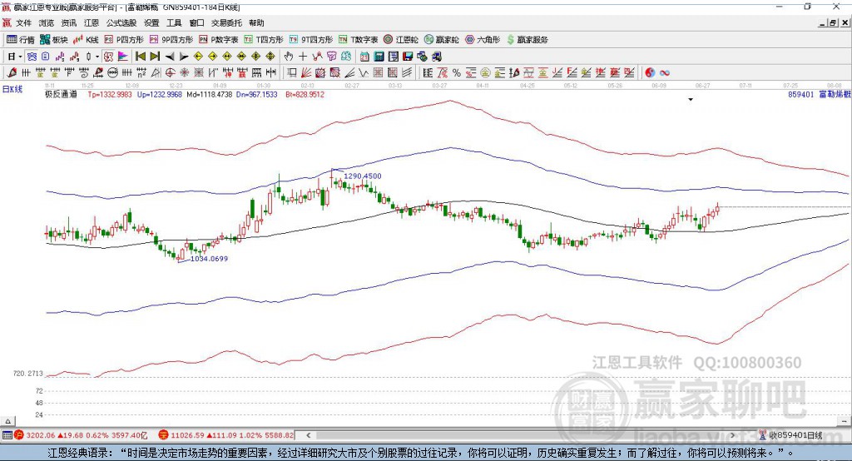Select the crosshair cursor tool

303,57
